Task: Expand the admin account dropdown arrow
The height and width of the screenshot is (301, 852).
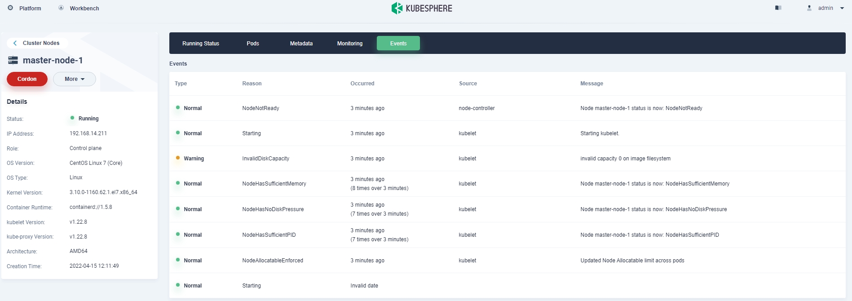Action: coord(842,8)
